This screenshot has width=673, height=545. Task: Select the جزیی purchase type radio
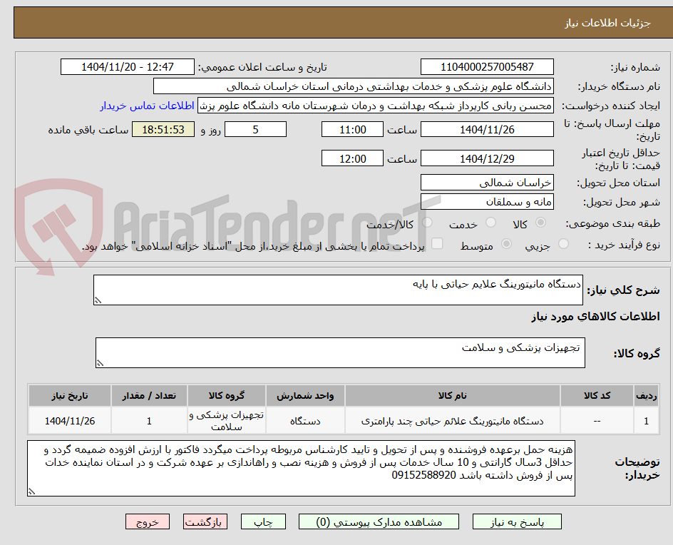pos(563,244)
